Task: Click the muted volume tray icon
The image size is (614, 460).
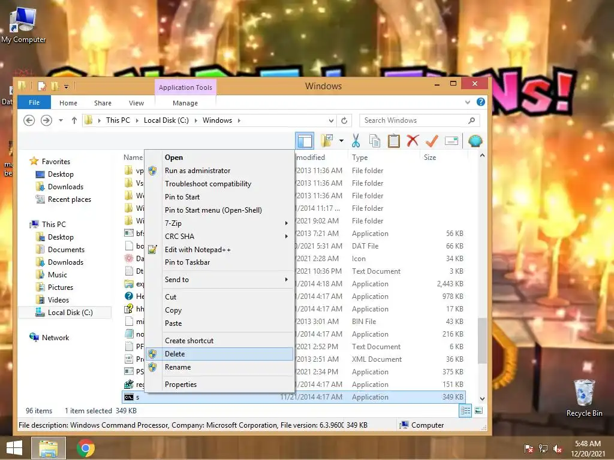Action: click(558, 449)
